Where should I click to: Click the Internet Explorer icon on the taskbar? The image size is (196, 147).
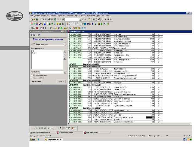pos(38,139)
